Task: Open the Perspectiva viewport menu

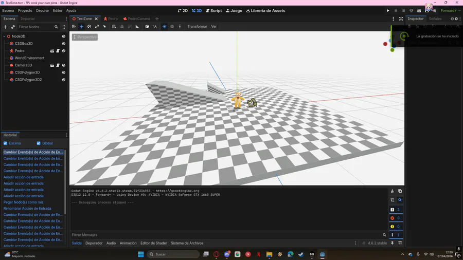Action: tap(85, 37)
